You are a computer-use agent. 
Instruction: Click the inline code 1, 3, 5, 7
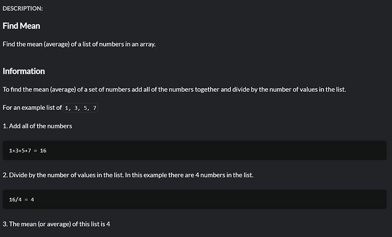click(80, 108)
